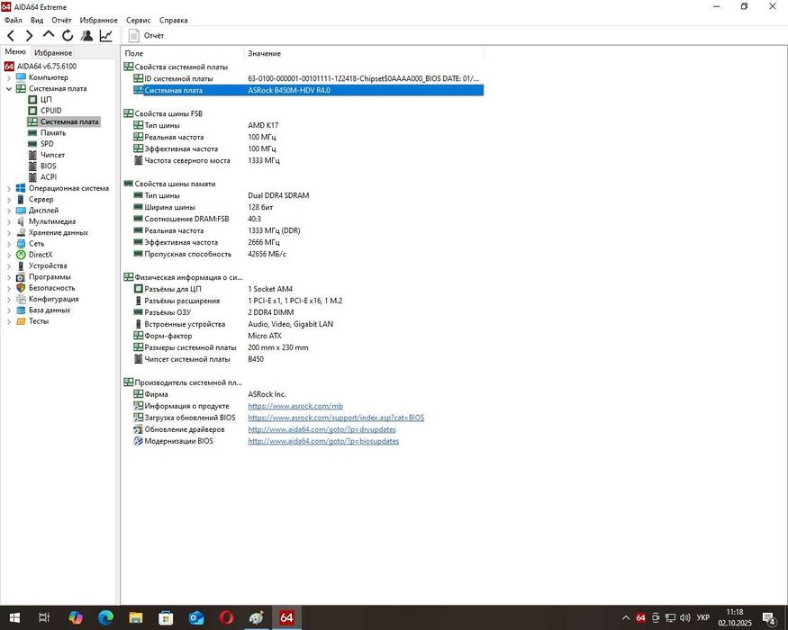
Task: Open the Сервис menu
Action: (x=138, y=20)
